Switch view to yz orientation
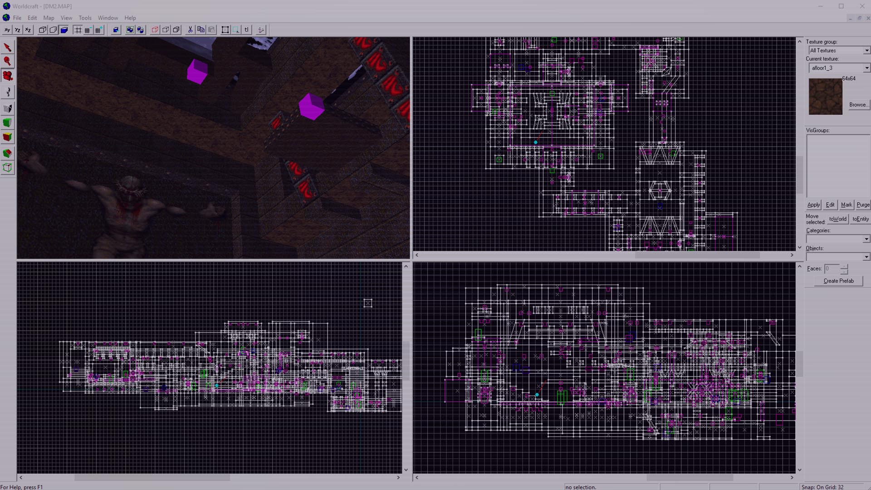The height and width of the screenshot is (490, 871). pyautogui.click(x=18, y=30)
